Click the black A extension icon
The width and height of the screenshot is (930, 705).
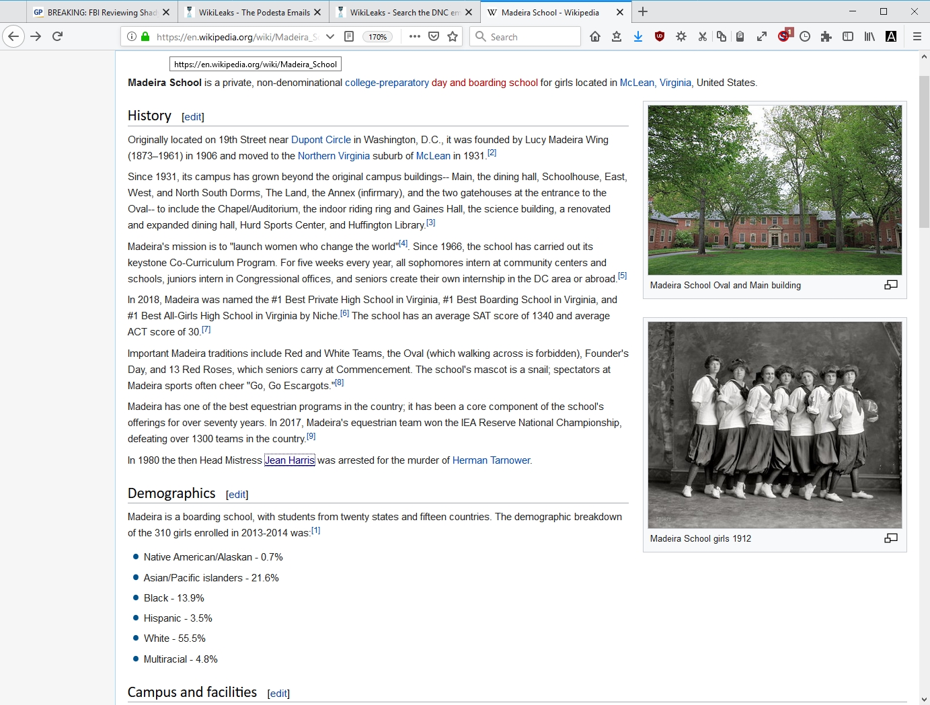coord(891,36)
